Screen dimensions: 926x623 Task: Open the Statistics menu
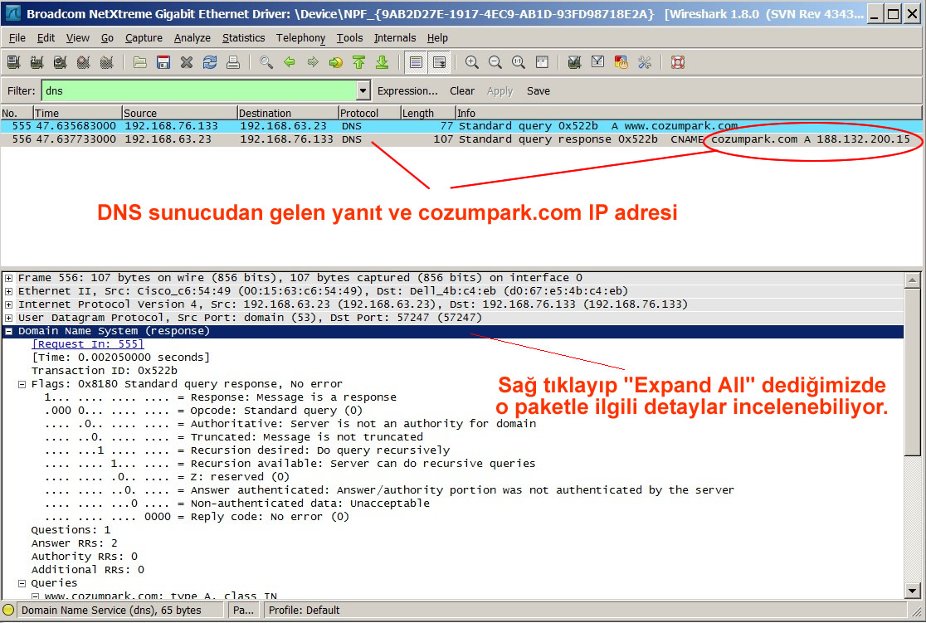pyautogui.click(x=243, y=38)
